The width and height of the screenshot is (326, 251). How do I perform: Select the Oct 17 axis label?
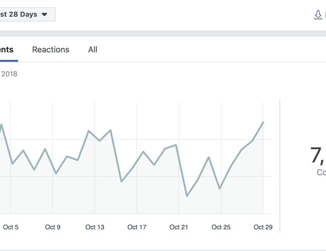[x=137, y=227]
